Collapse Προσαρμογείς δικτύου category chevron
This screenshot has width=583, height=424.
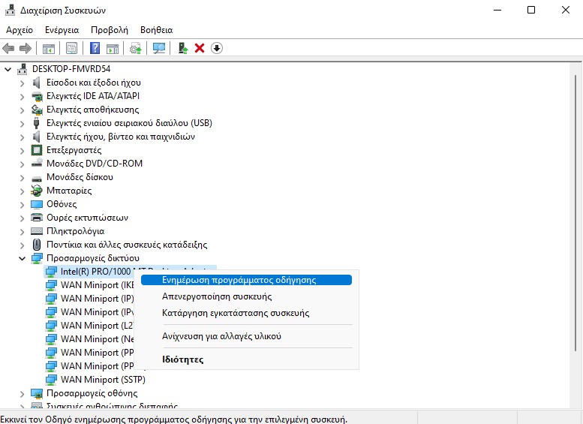(x=22, y=258)
